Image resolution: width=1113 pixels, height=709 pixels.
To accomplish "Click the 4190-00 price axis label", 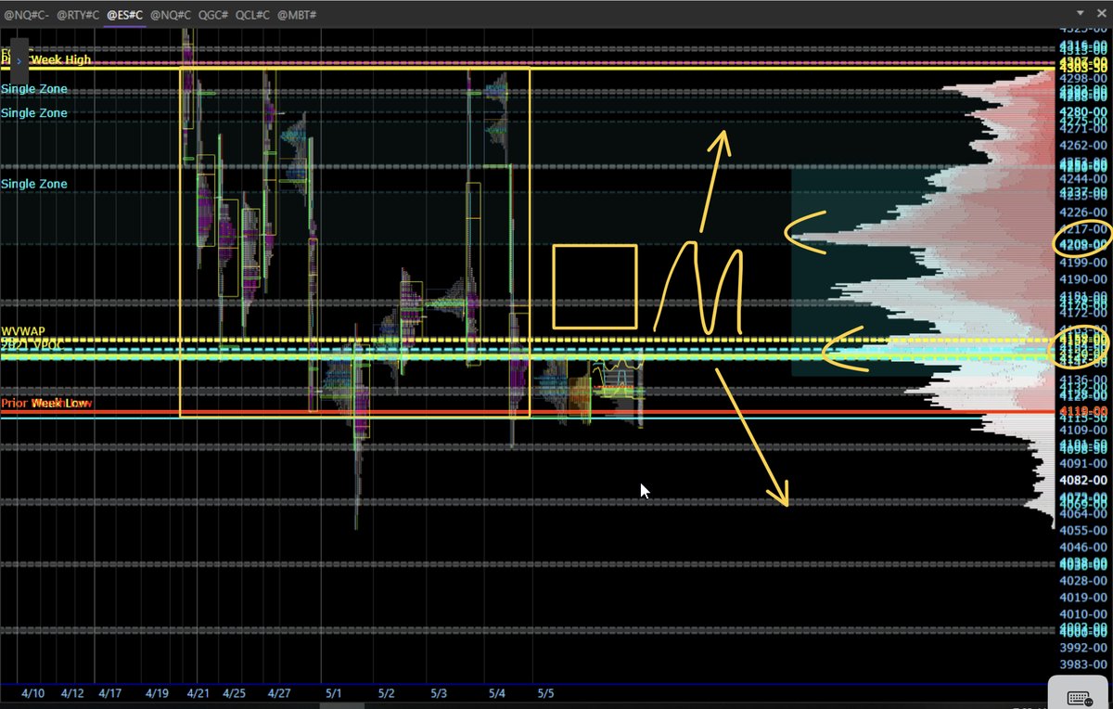I will [x=1084, y=279].
